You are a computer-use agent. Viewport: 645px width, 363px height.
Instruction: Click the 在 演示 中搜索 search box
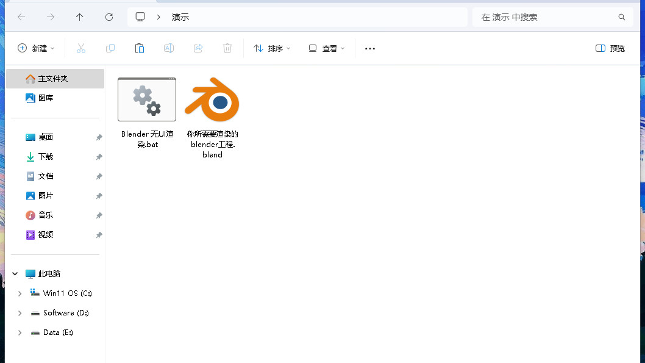[x=546, y=17]
